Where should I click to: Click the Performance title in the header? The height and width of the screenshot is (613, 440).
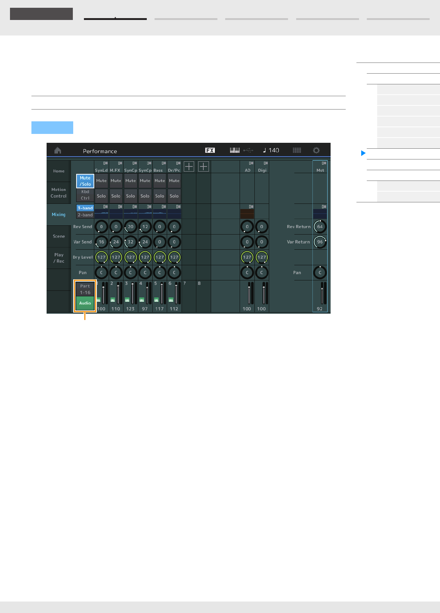(100, 151)
